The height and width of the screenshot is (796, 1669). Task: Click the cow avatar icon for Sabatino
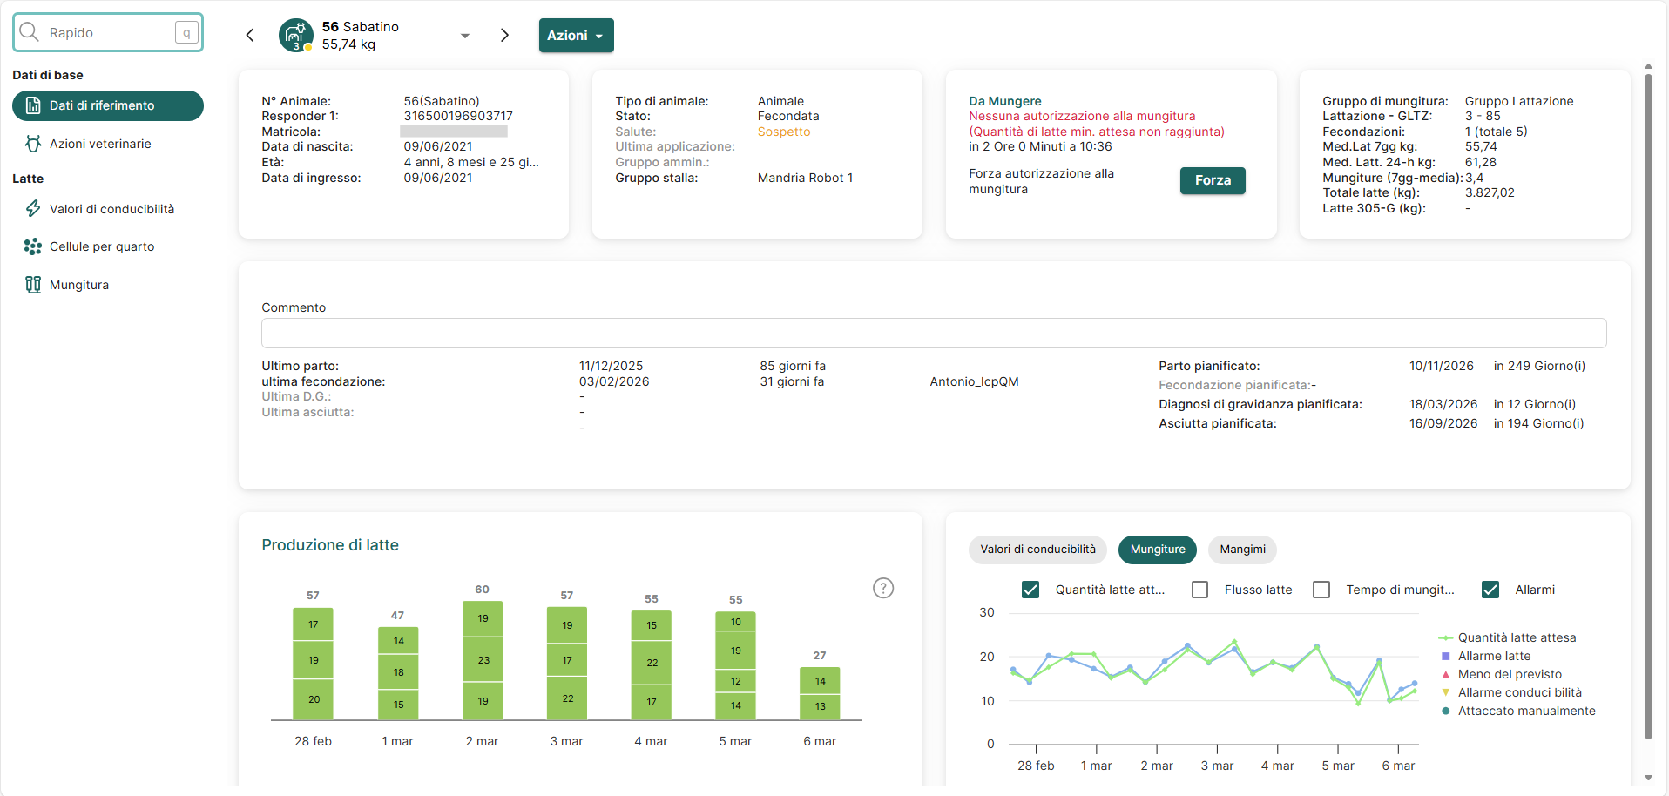click(295, 36)
